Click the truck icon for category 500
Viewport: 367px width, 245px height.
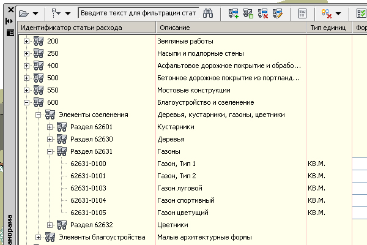[x=39, y=78]
